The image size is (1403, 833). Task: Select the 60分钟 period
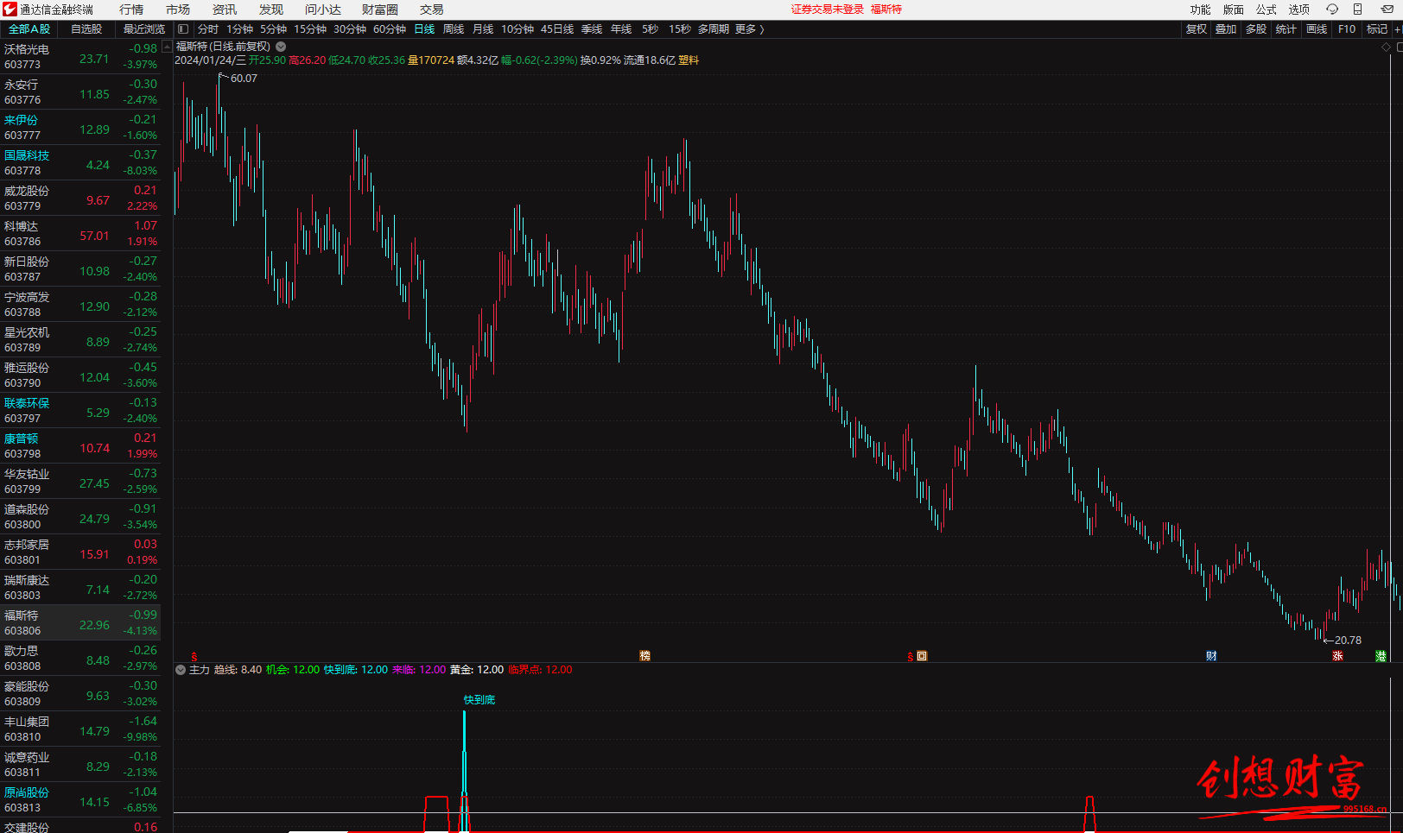click(390, 29)
